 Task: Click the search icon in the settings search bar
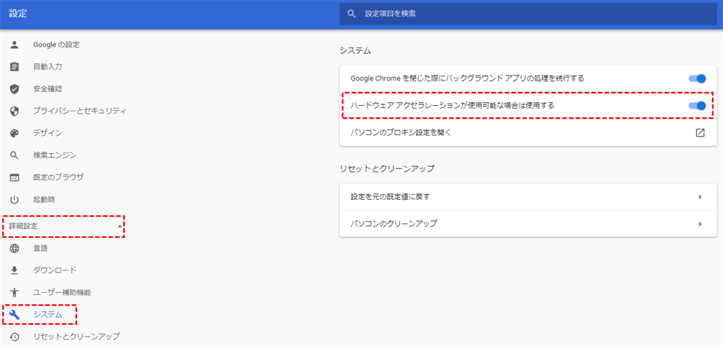point(352,14)
